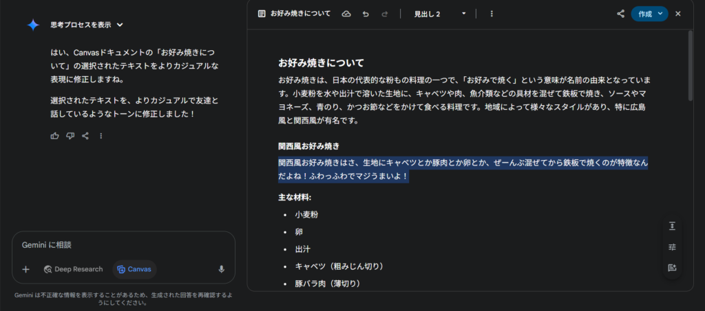Viewport: 705px width, 311px height.
Task: Click the highlighted casual-tone paragraph
Action: [x=463, y=170]
